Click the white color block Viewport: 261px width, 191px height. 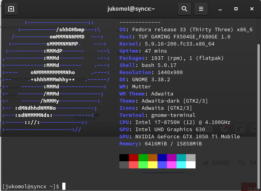[x=191, y=165]
